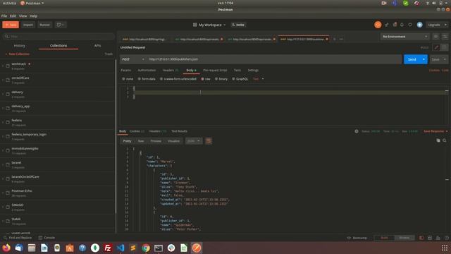Open environment quick look eye icon

click(436, 37)
